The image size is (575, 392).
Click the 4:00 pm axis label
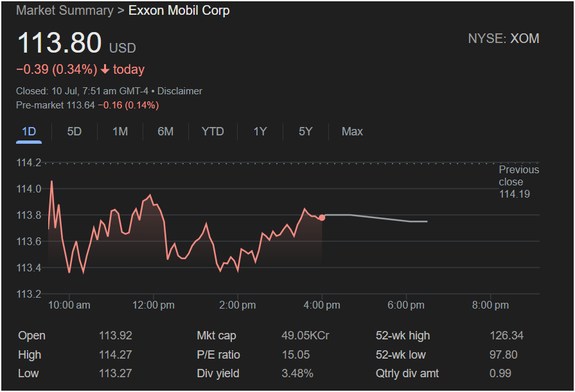tap(322, 305)
